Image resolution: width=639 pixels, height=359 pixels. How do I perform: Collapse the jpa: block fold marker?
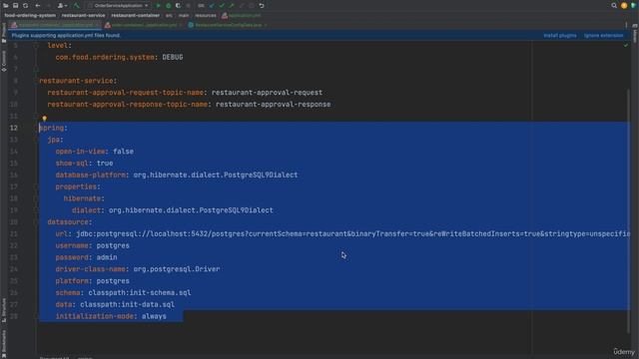36,140
